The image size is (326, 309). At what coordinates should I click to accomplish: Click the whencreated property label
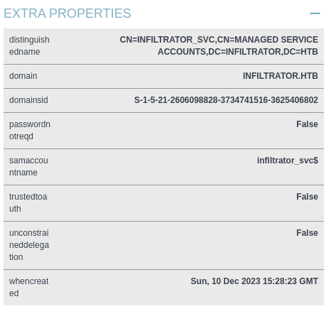tap(28, 287)
